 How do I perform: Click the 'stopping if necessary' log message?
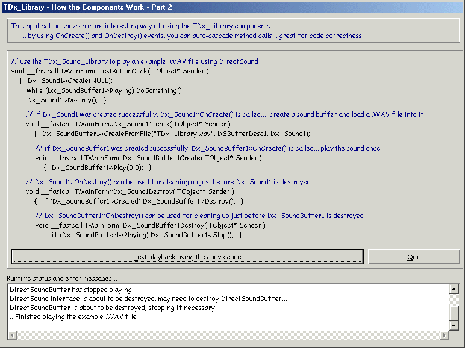point(113,308)
